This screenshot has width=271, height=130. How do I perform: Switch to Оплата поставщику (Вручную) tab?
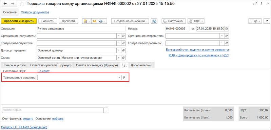[x=97, y=65]
